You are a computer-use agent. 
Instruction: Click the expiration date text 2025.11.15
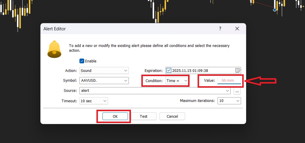[x=181, y=70]
